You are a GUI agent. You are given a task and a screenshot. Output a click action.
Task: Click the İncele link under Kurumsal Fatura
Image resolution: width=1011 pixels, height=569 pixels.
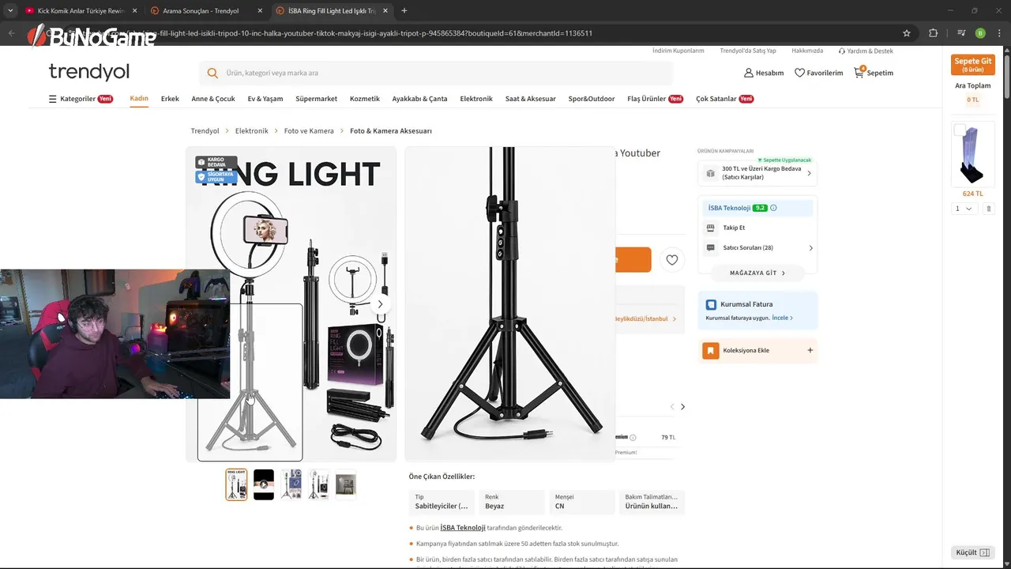(782, 318)
